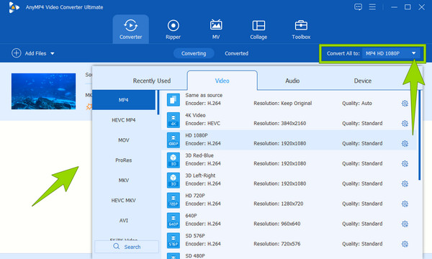Select AVI in the format list
The height and width of the screenshot is (259, 432).
pos(125,220)
